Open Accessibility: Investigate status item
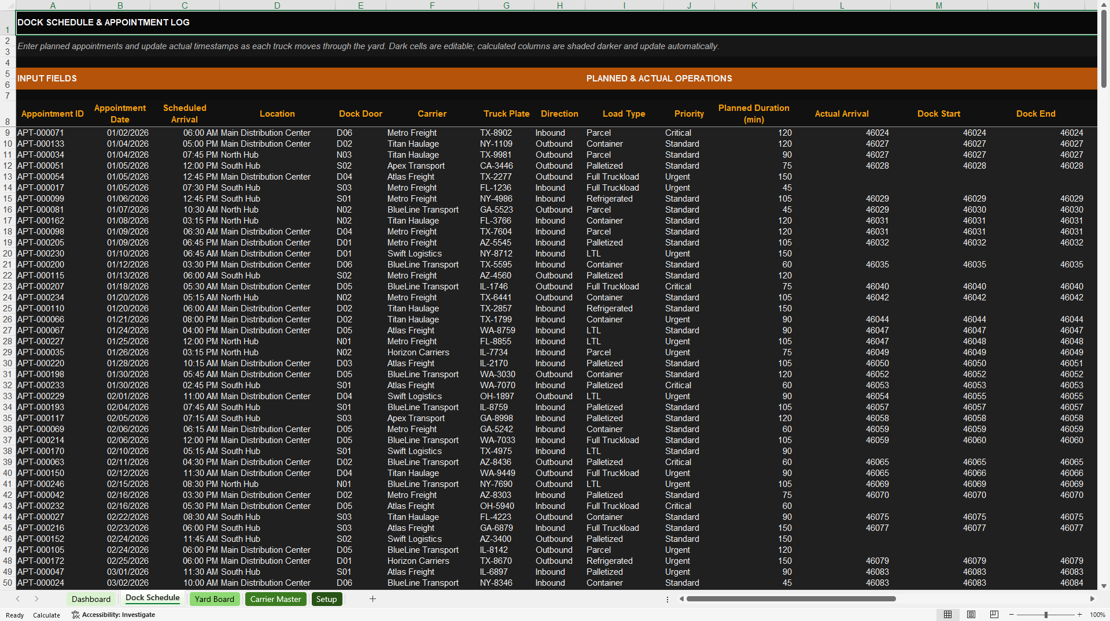Viewport: 1110px width, 621px height. pos(113,615)
